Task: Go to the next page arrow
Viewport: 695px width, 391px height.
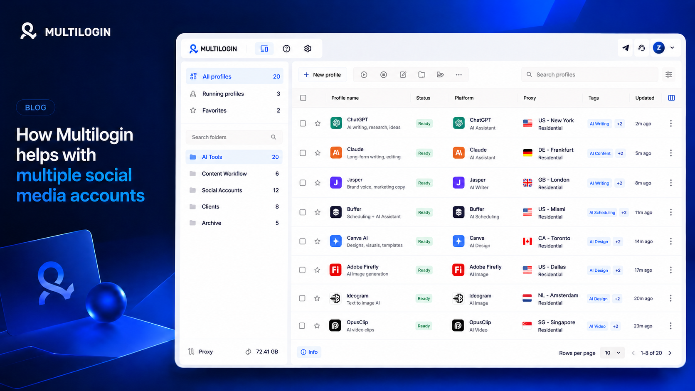Action: [670, 353]
